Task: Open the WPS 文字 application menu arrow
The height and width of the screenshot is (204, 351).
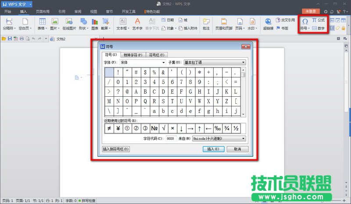Action: click(30, 4)
